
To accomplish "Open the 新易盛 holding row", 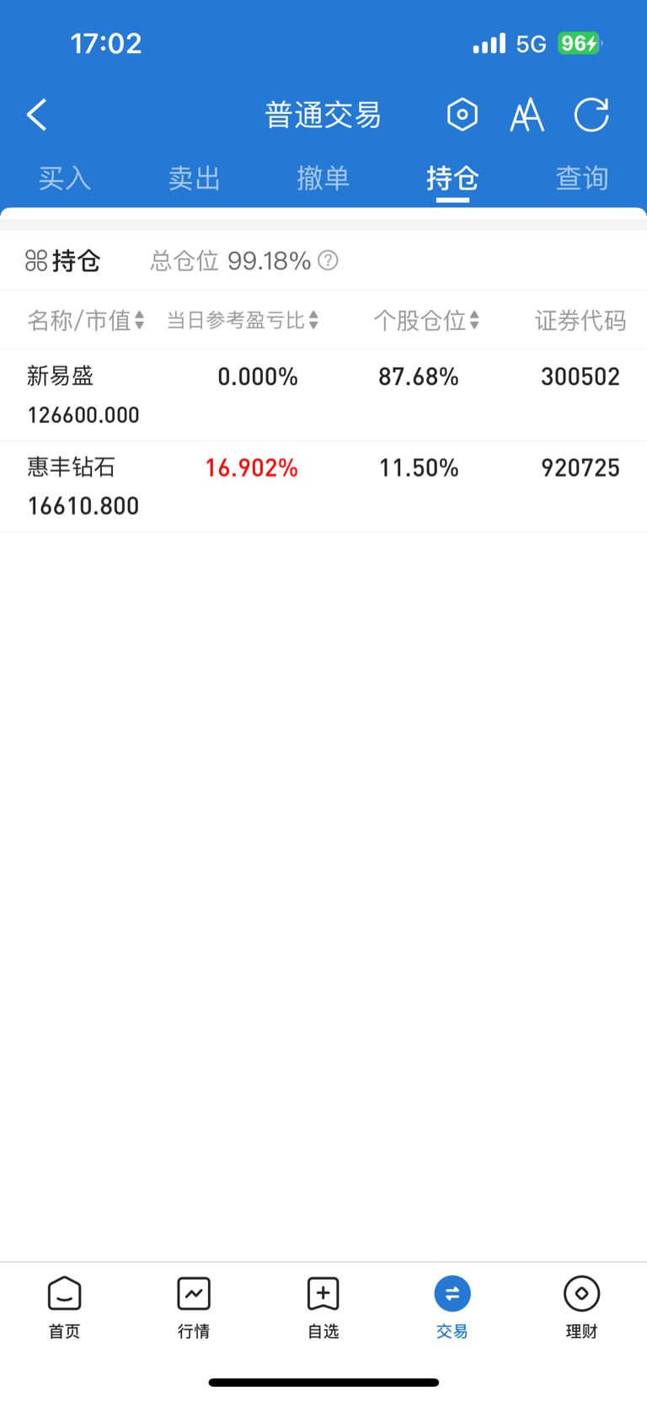I will tap(323, 395).
